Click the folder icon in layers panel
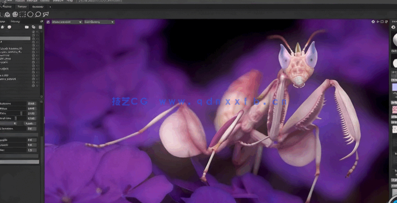The width and height of the screenshot is (397, 203). tap(27, 27)
